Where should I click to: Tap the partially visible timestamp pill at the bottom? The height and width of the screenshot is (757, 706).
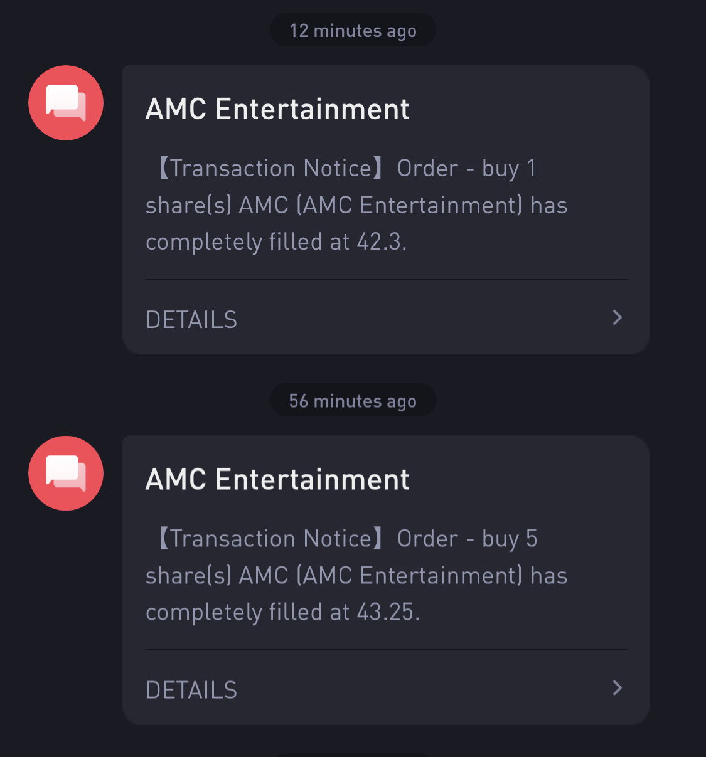(x=353, y=754)
